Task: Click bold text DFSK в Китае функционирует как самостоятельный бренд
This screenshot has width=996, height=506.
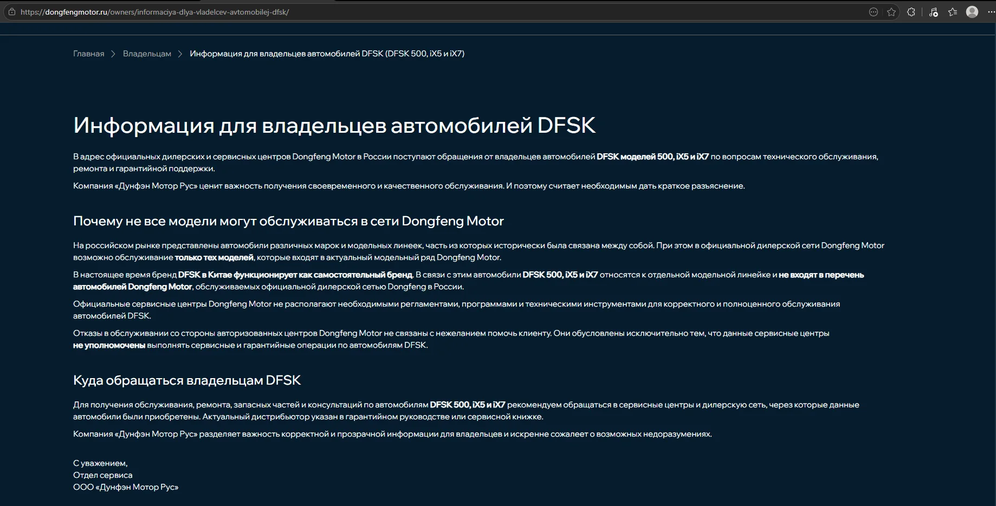Action: tap(295, 275)
